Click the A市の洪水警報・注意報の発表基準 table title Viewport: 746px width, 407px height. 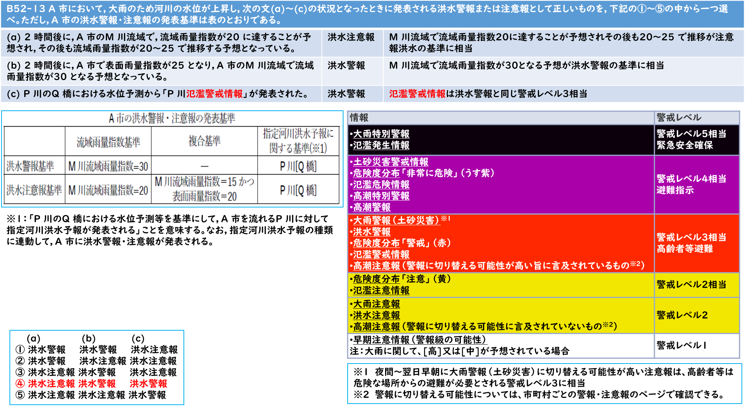click(172, 119)
